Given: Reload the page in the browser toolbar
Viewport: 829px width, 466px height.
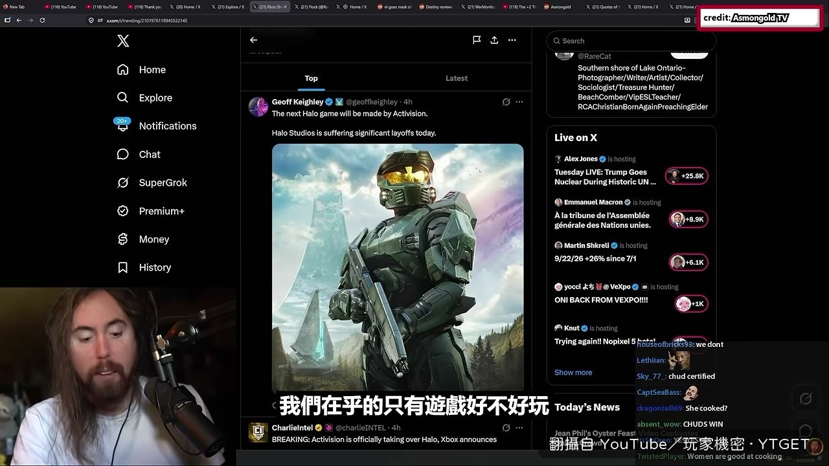Looking at the screenshot, I should 42,20.
